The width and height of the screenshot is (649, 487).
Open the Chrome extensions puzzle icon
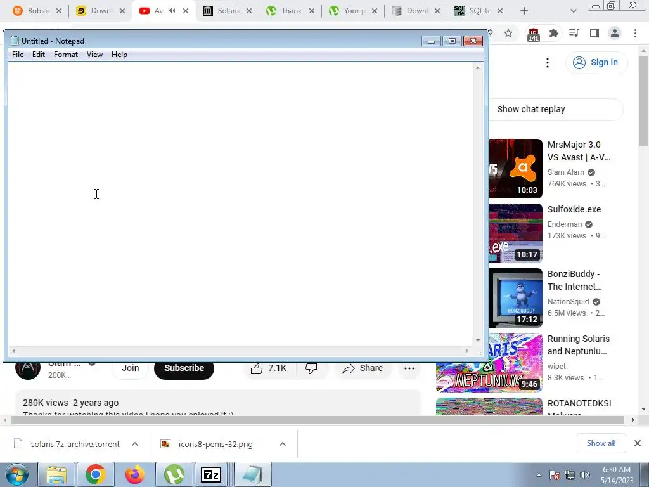pos(553,33)
